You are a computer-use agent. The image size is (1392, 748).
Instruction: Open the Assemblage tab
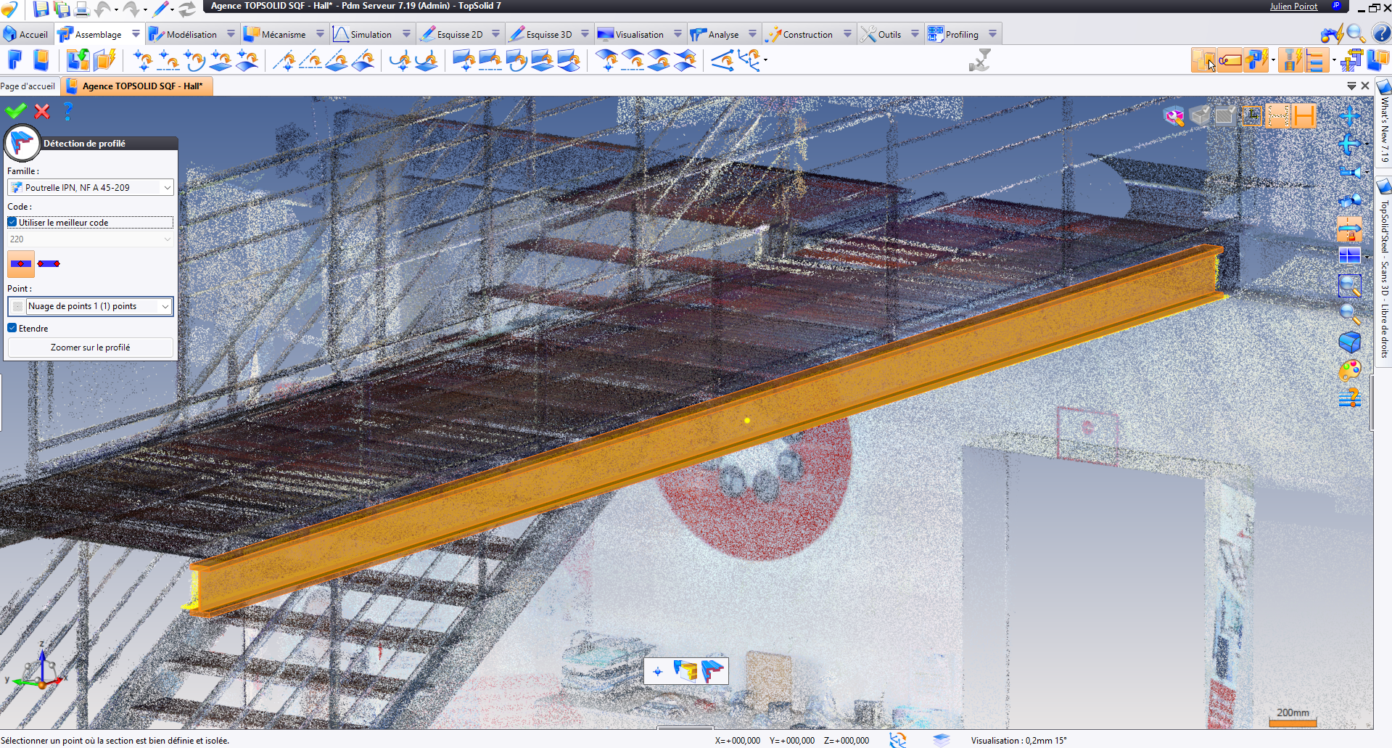pos(91,34)
